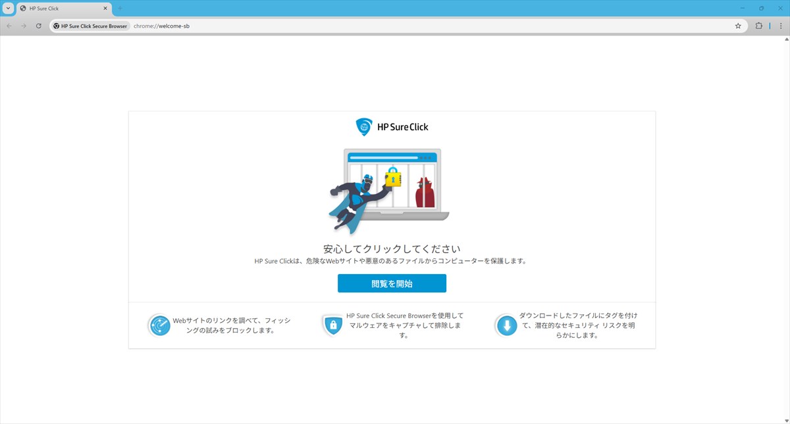Reload the welcome page

point(39,26)
